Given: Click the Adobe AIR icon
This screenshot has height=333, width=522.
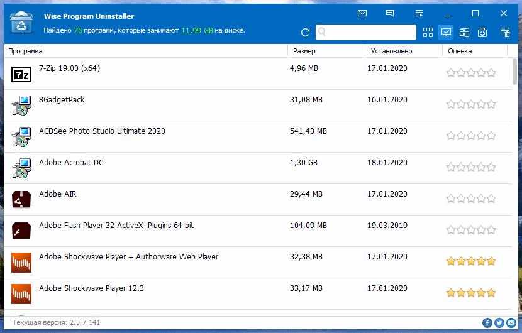Looking at the screenshot, I should [x=21, y=199].
